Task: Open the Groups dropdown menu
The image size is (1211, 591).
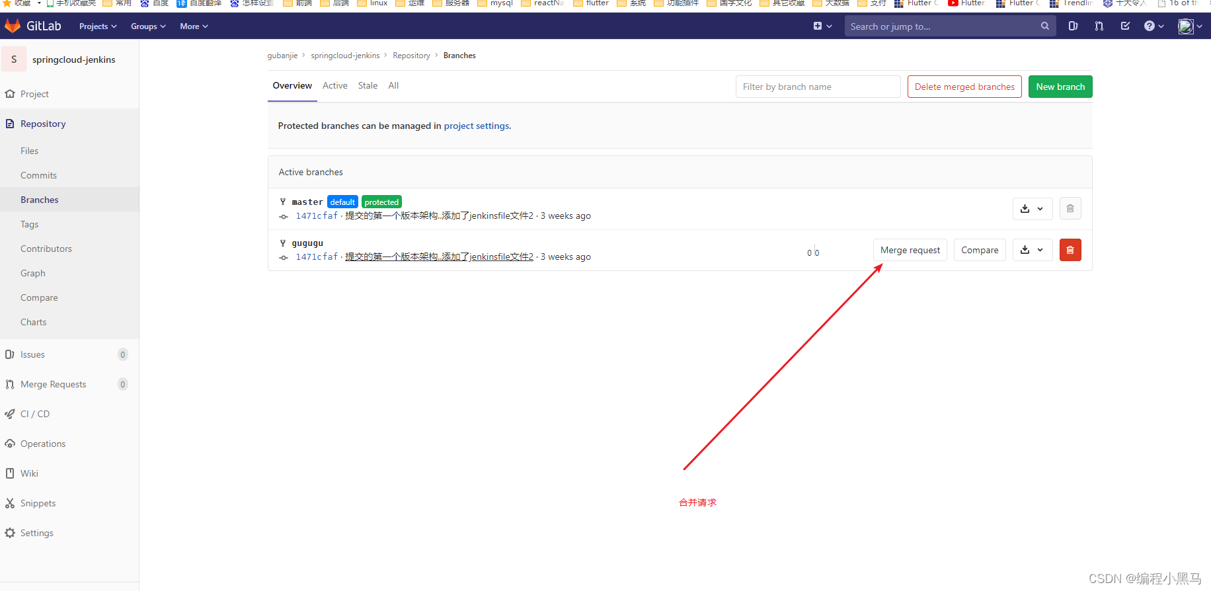Action: (x=148, y=26)
